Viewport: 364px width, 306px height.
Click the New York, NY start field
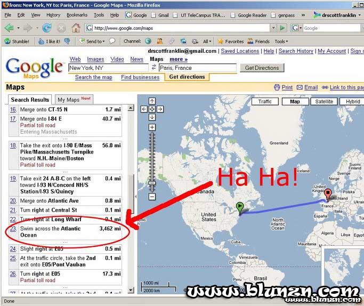tap(108, 68)
